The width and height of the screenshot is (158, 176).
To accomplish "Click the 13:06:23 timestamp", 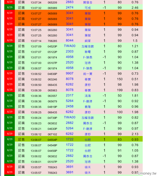I will click(36, 124).
